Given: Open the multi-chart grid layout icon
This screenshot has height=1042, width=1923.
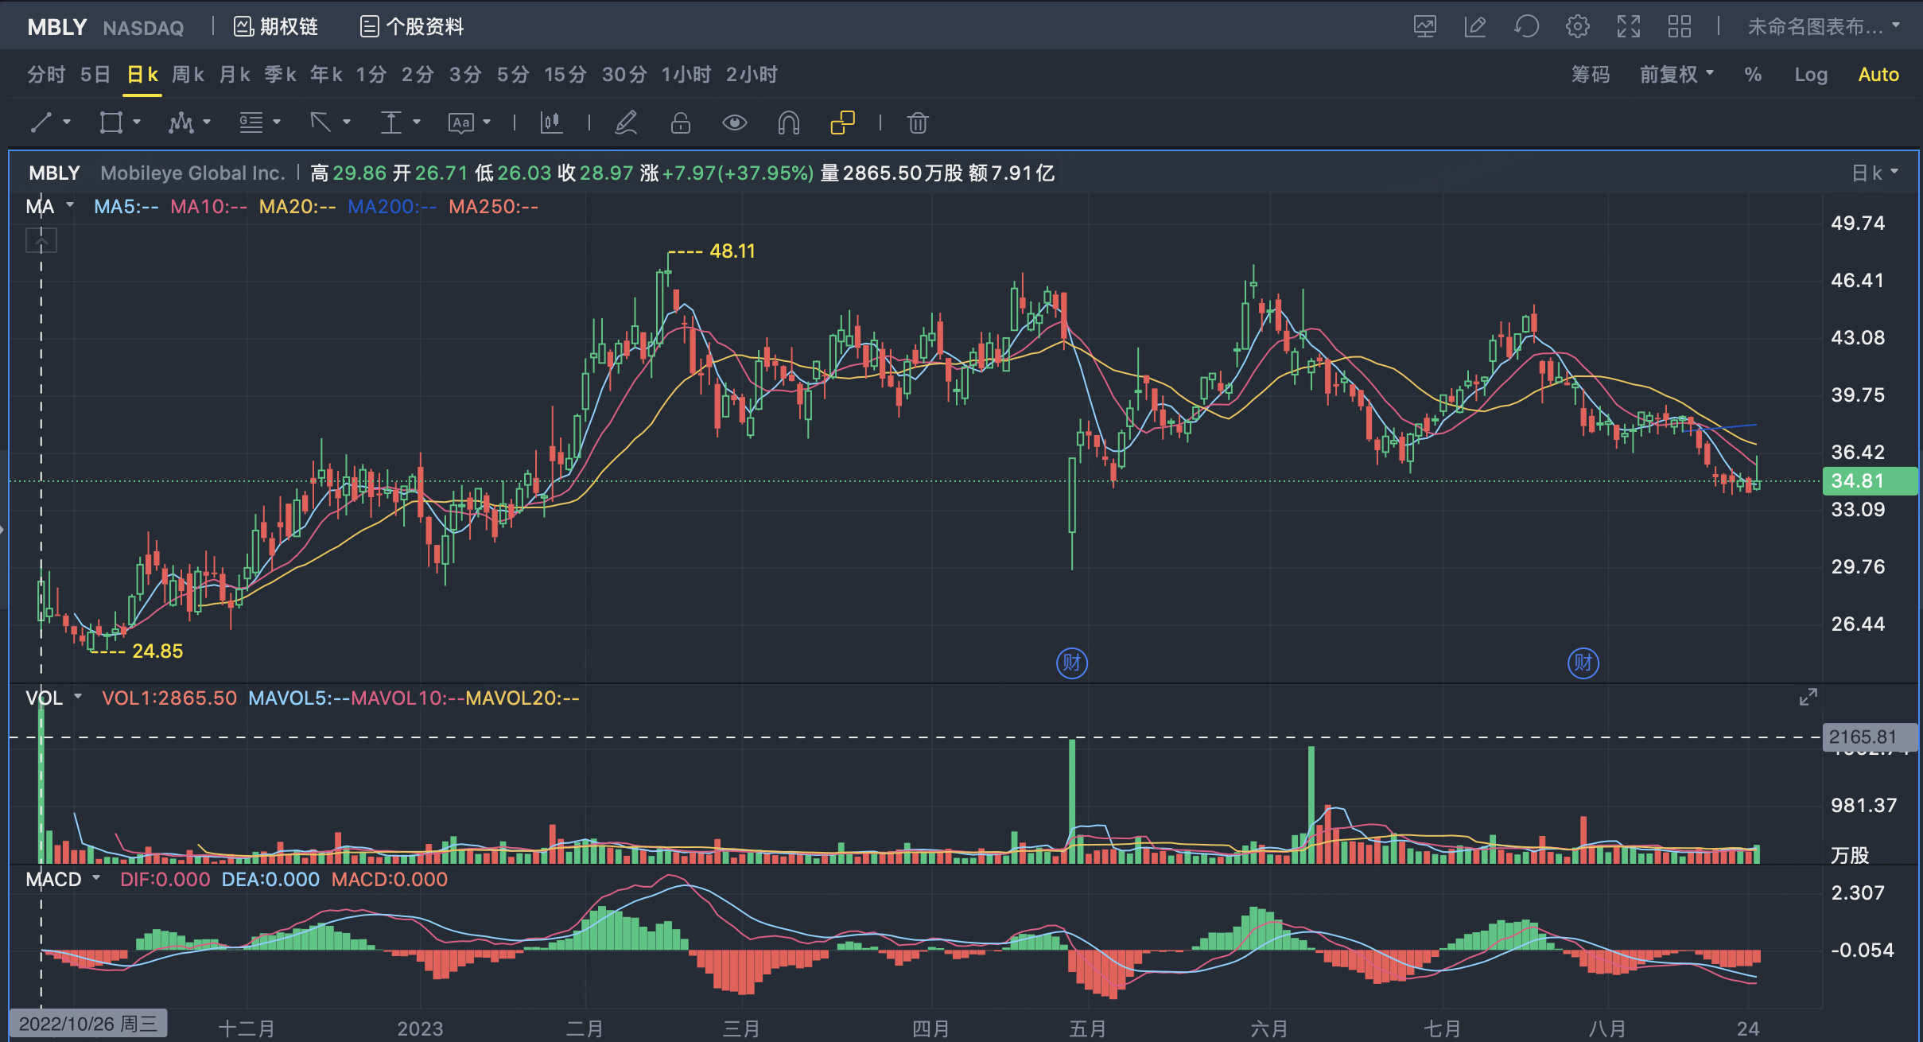Looking at the screenshot, I should click(x=1680, y=27).
